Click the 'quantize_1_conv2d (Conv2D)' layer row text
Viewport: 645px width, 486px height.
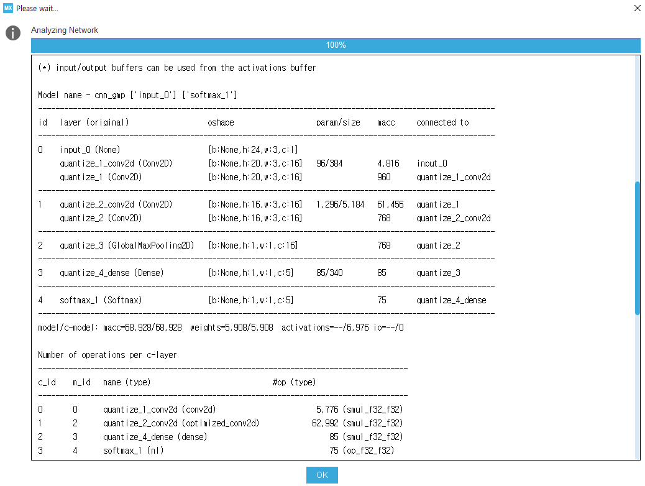point(116,163)
